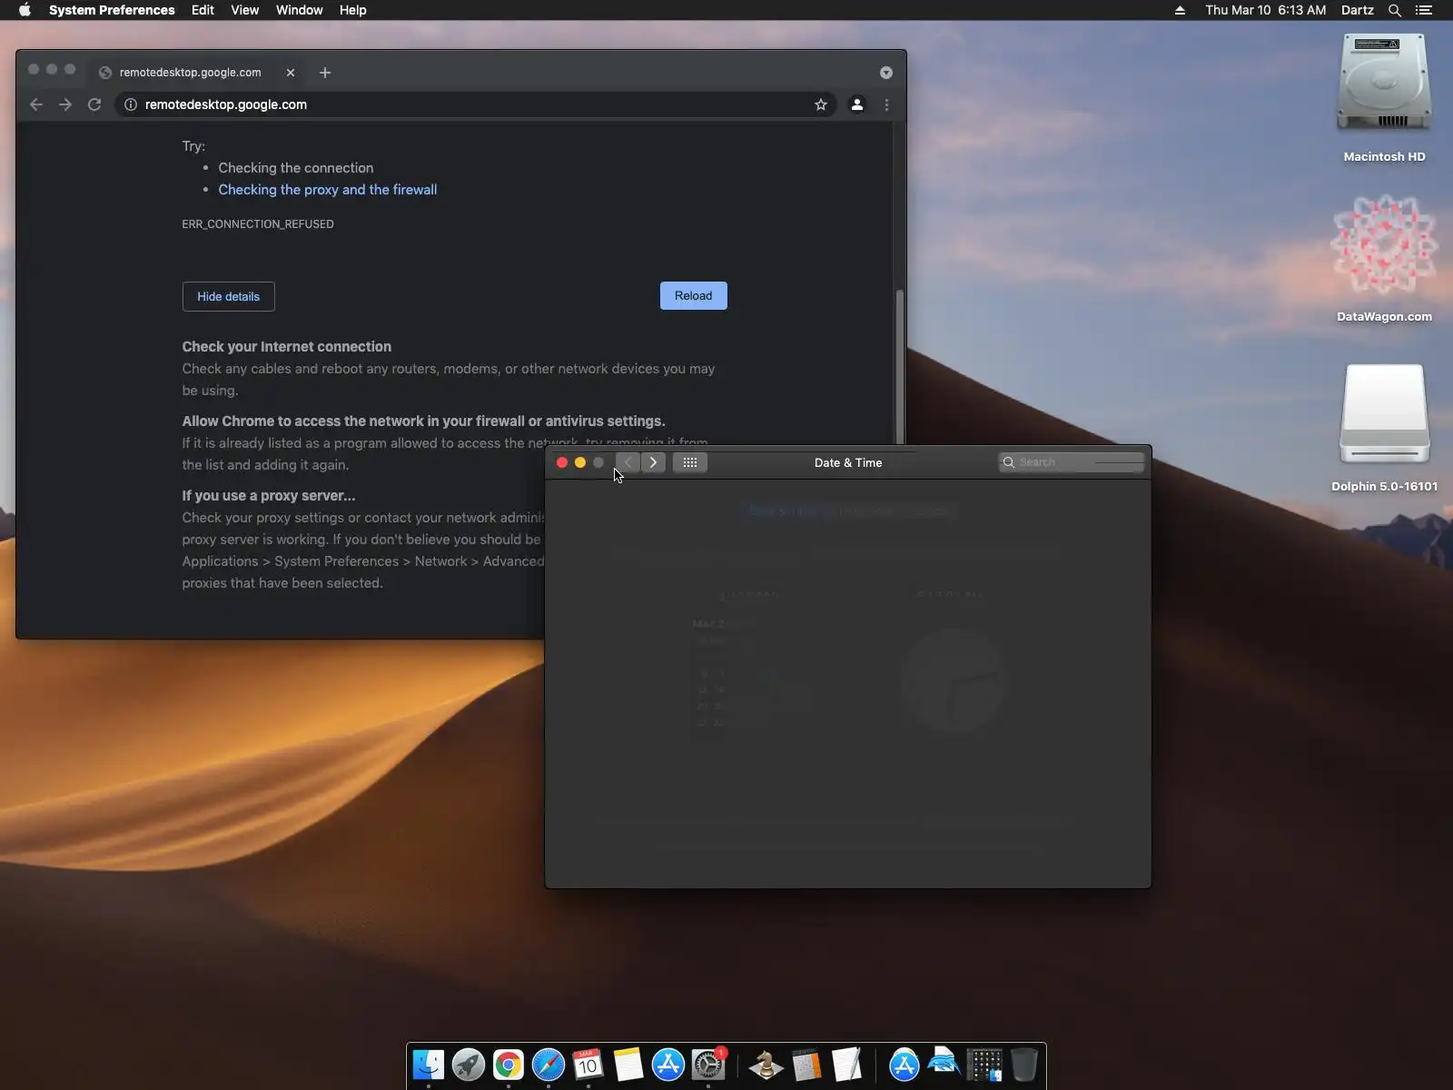This screenshot has height=1090, width=1453.
Task: Open the Apple menu
Action: coord(25,10)
